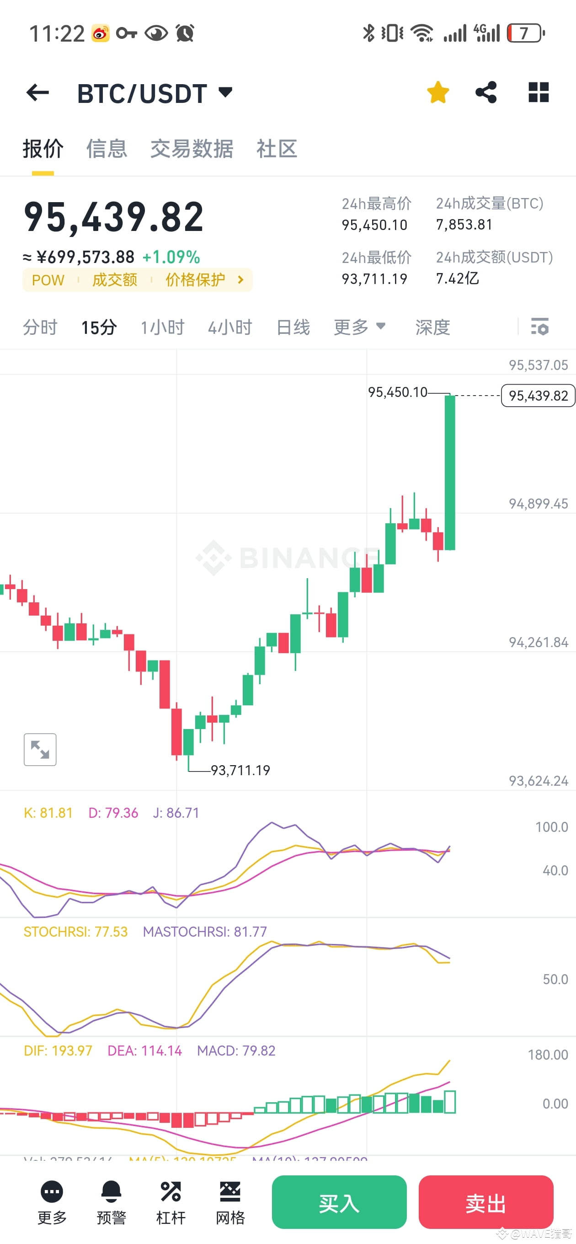Tap the large price 95,439.82

114,217
